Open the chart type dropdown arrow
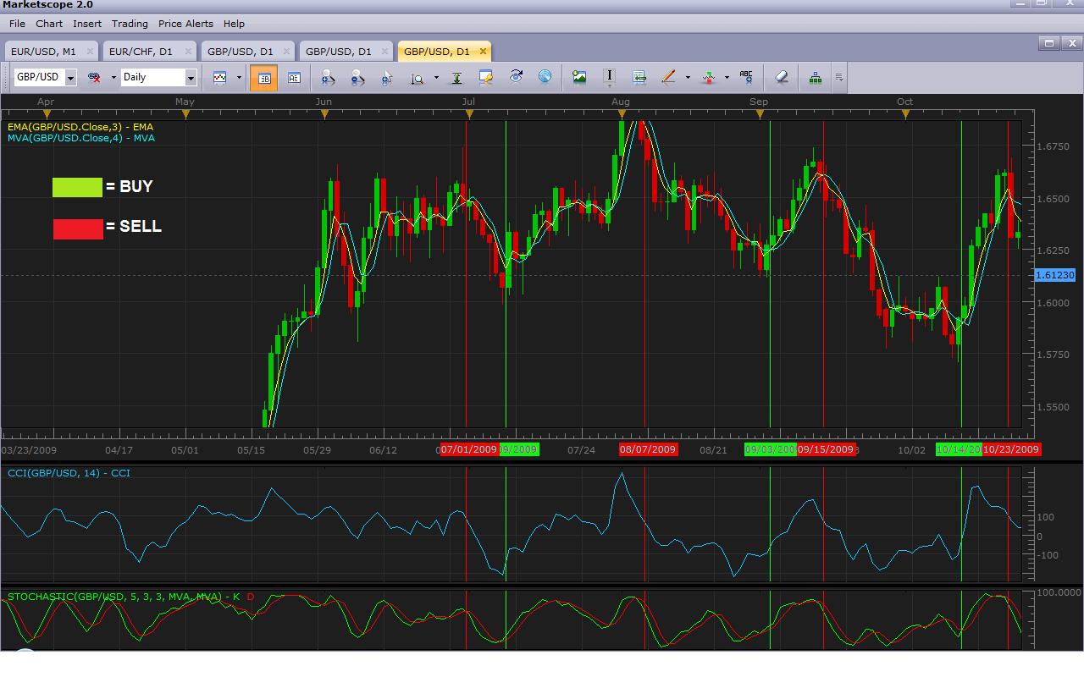 239,77
